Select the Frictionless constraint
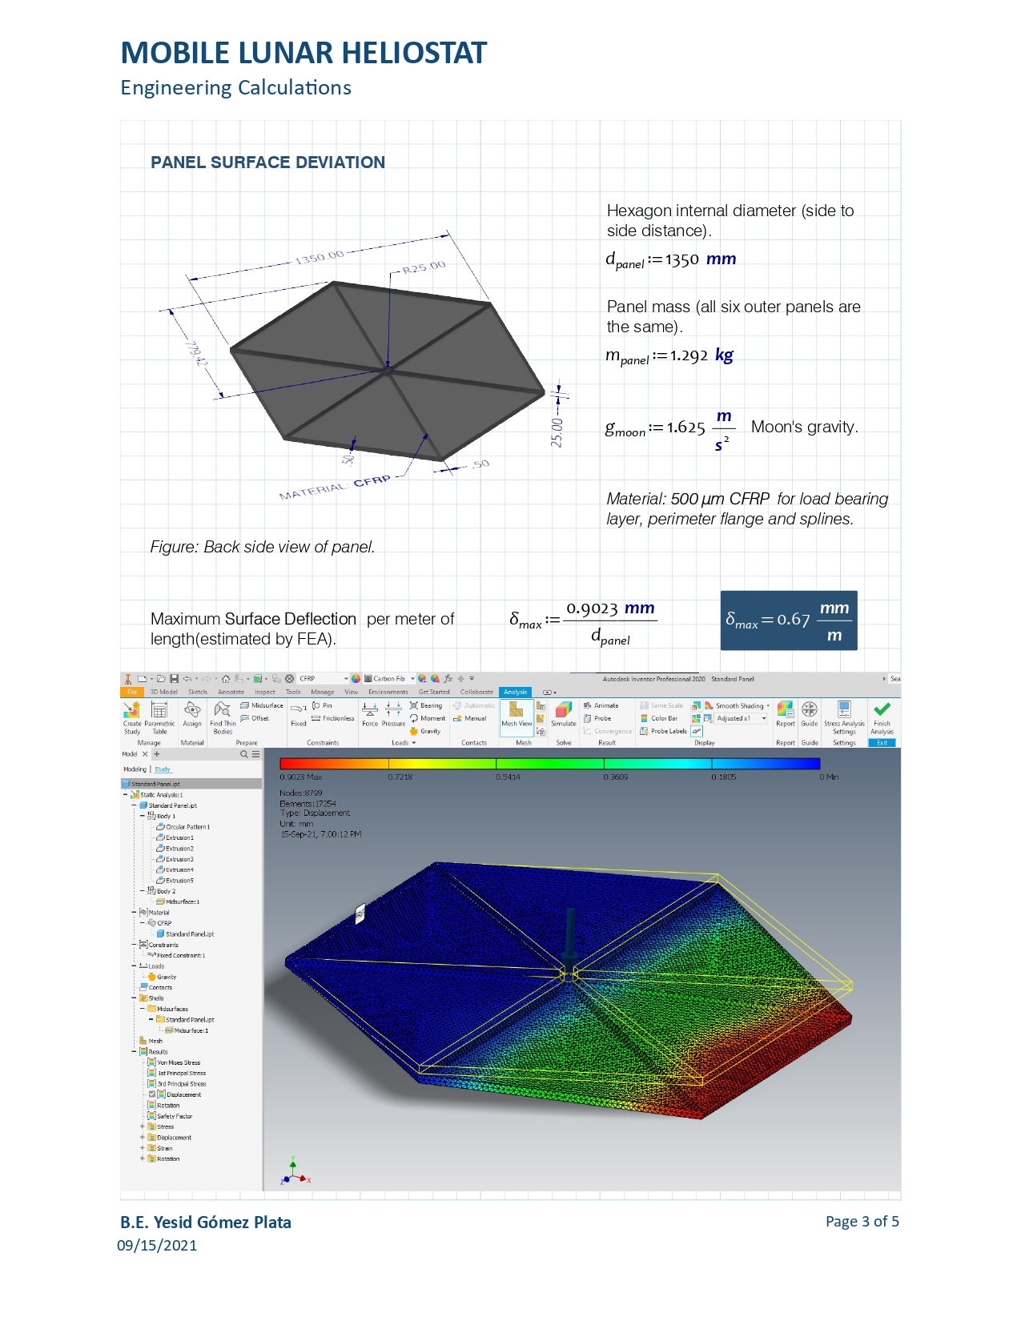This screenshot has height=1321, width=1021. [x=333, y=718]
